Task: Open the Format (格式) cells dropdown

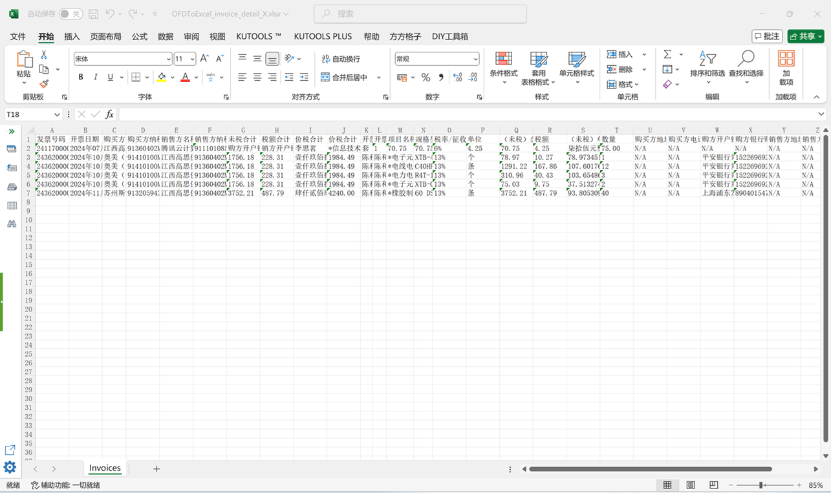Action: pyautogui.click(x=623, y=84)
